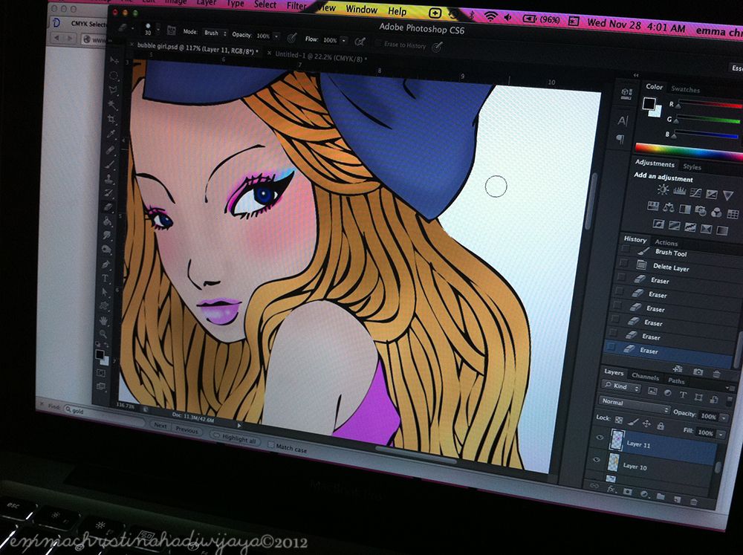743x555 pixels.
Task: Select the Hand tool
Action: [x=104, y=321]
